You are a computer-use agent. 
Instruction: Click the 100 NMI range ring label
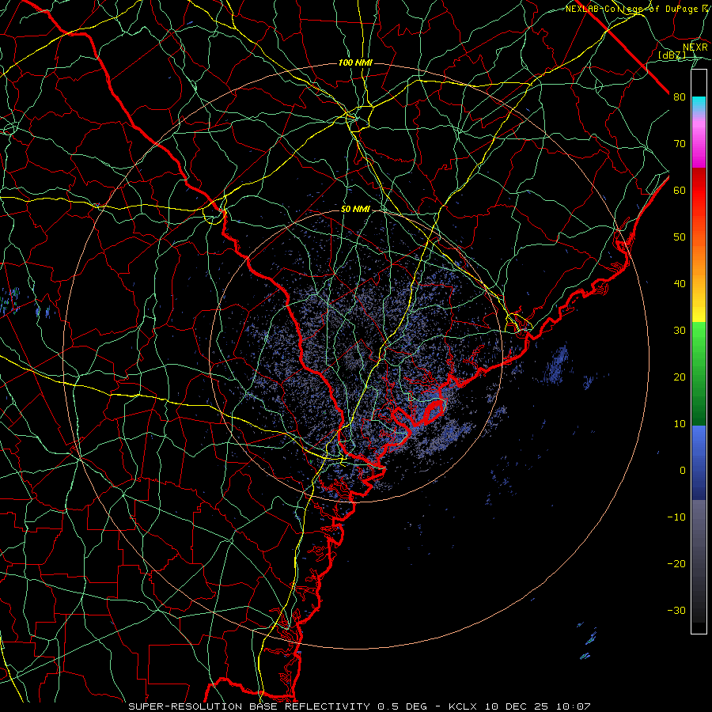[355, 62]
